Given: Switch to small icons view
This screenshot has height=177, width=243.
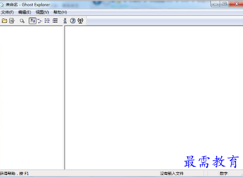Looking at the screenshot, I should (x=40, y=21).
